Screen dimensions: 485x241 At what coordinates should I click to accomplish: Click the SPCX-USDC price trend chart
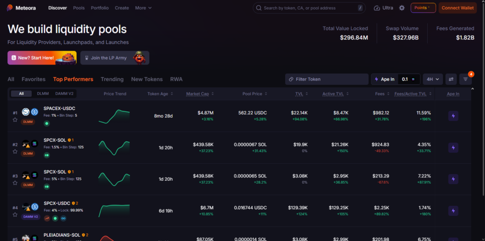coord(114,211)
